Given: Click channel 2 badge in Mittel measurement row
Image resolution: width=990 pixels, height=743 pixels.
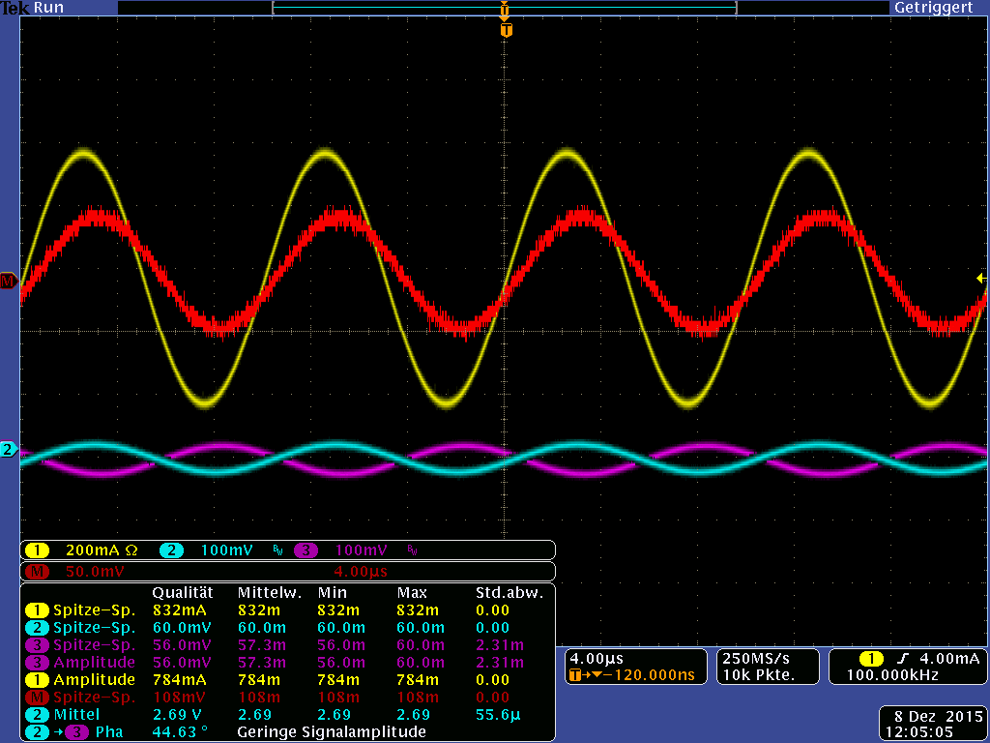Looking at the screenshot, I should [38, 715].
